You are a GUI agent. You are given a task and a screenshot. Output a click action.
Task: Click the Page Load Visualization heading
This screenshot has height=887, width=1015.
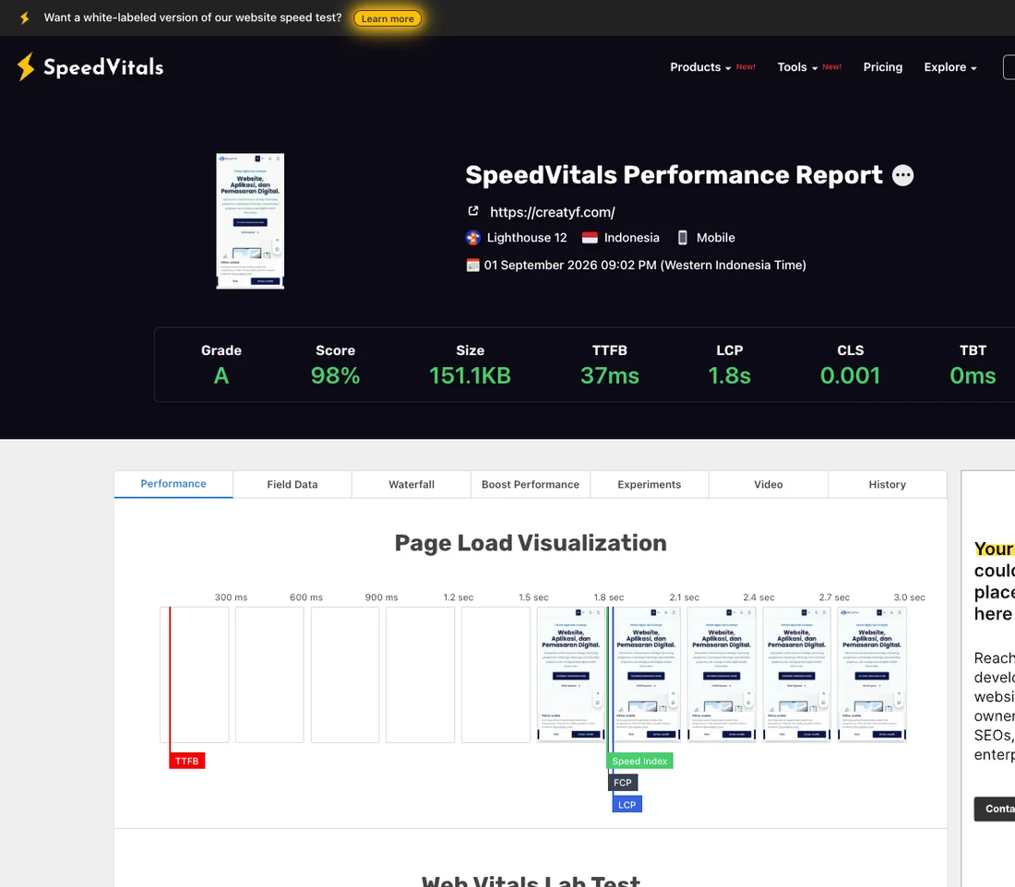(531, 543)
